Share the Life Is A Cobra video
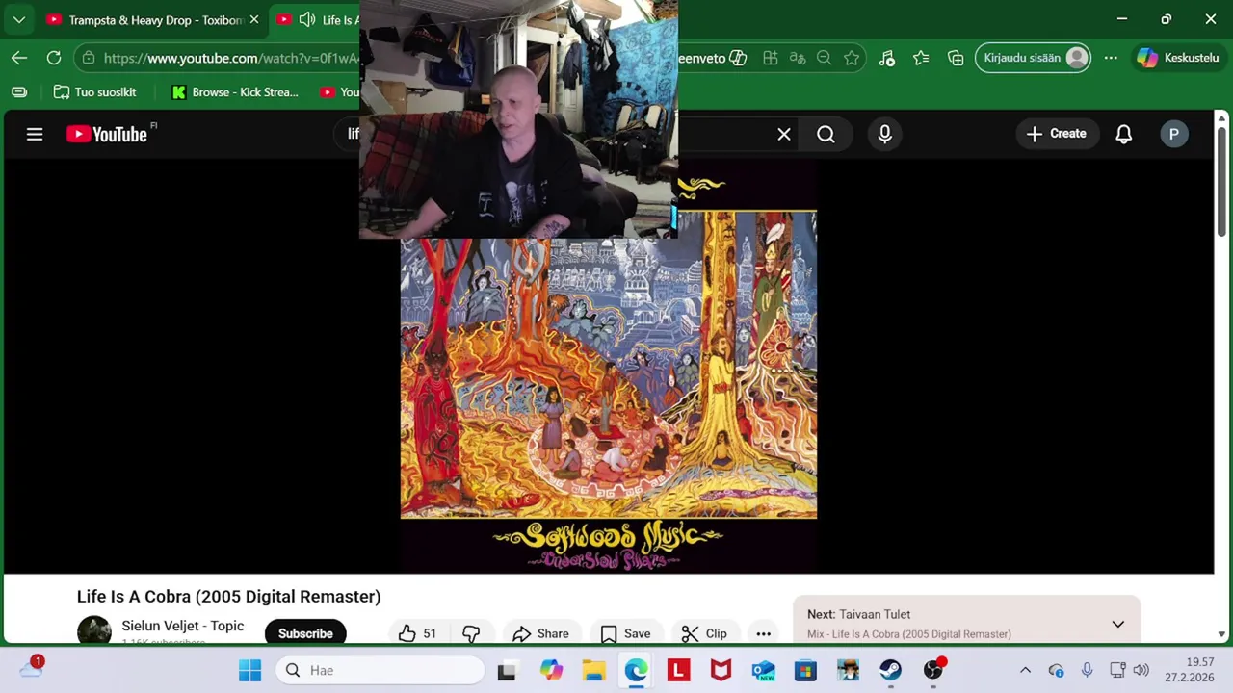Screen dimensions: 1233x693 540,633
